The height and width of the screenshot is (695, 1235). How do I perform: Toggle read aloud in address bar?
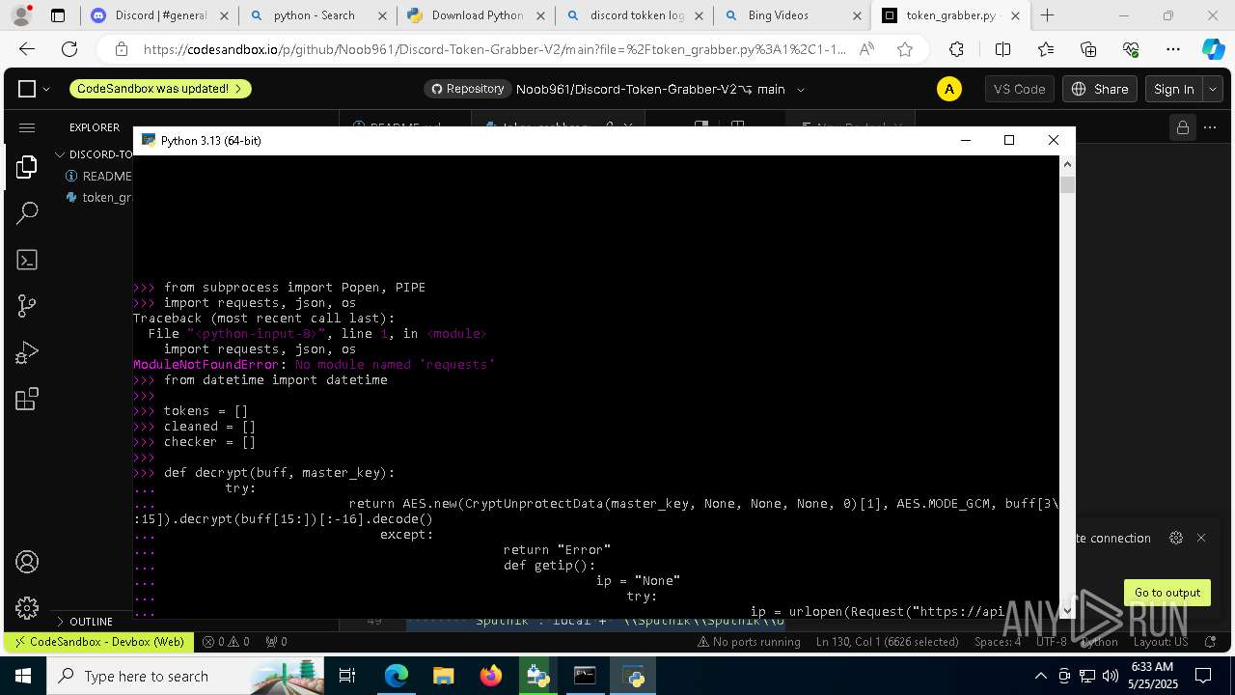tap(866, 49)
